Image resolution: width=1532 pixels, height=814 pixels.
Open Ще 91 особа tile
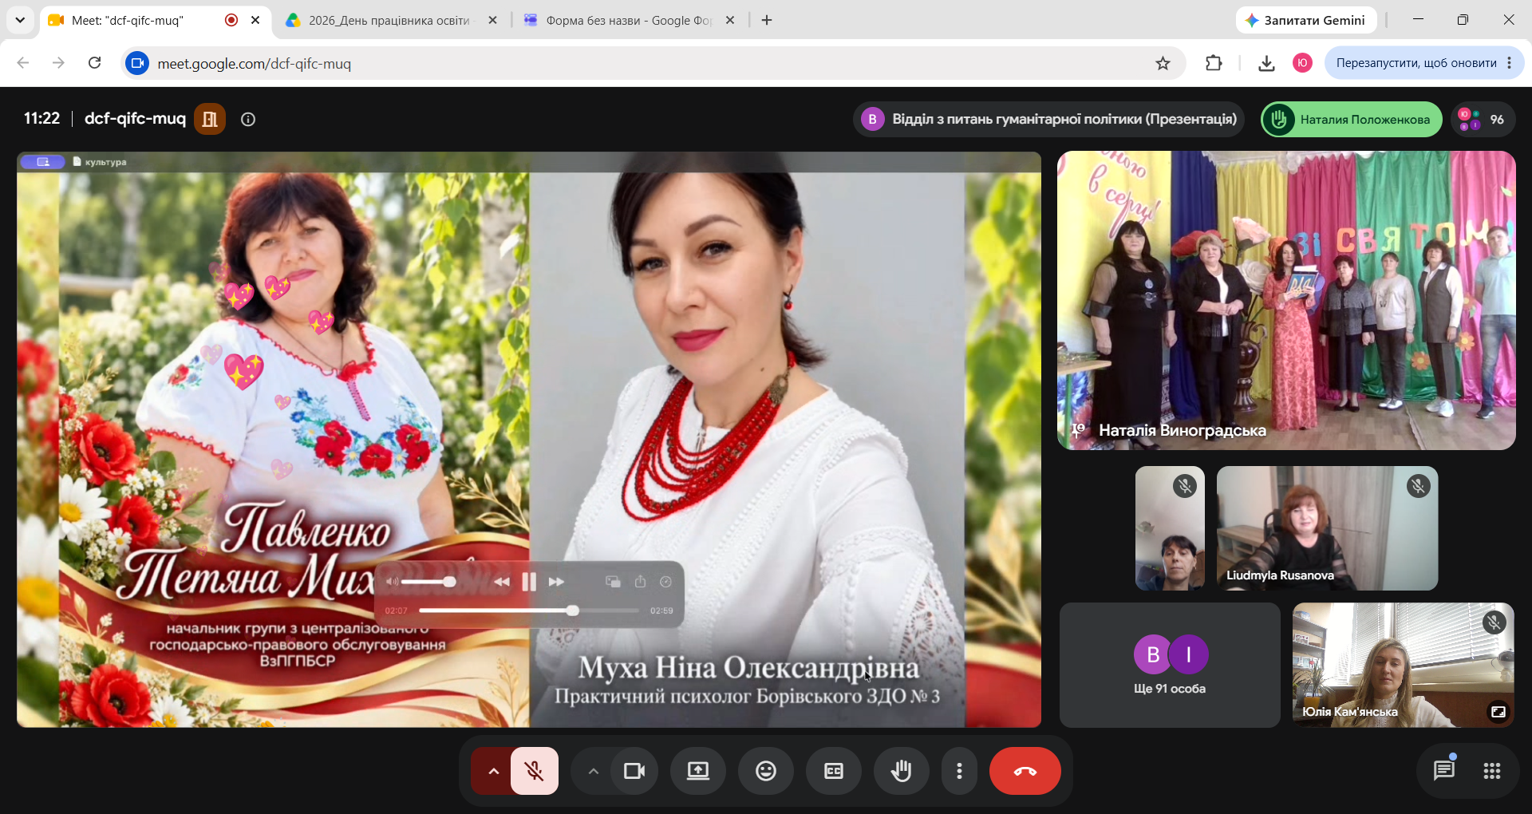[x=1170, y=665]
